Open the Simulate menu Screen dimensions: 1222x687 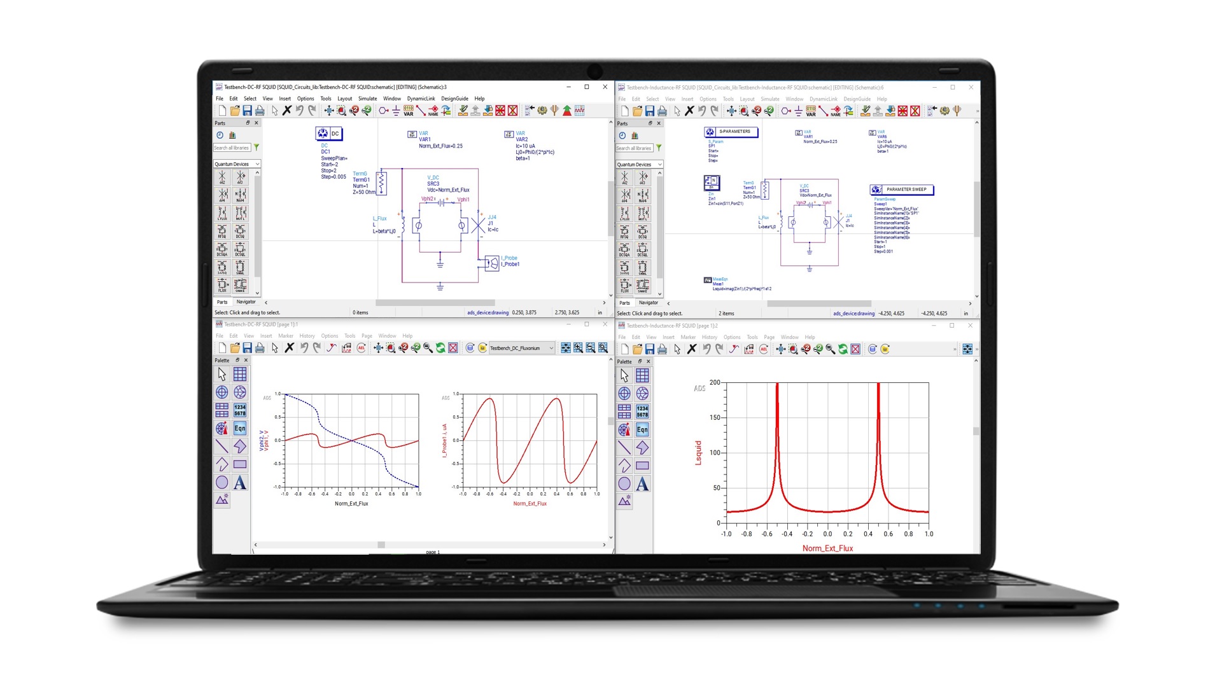pos(367,98)
